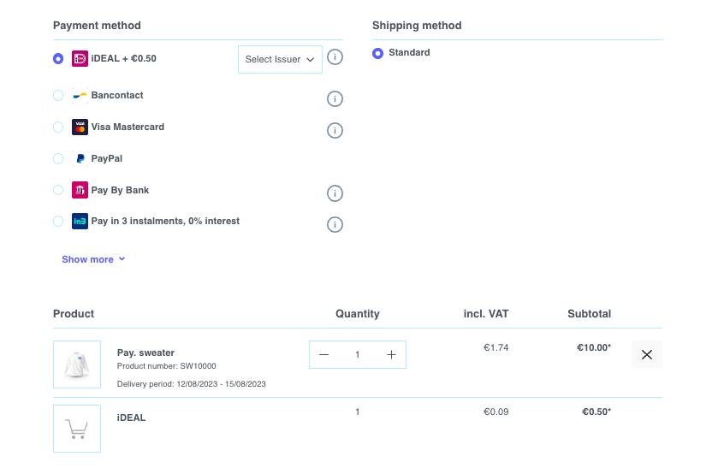The image size is (718, 474).
Task: Open info icon for iDEAL payment
Action: point(335,57)
